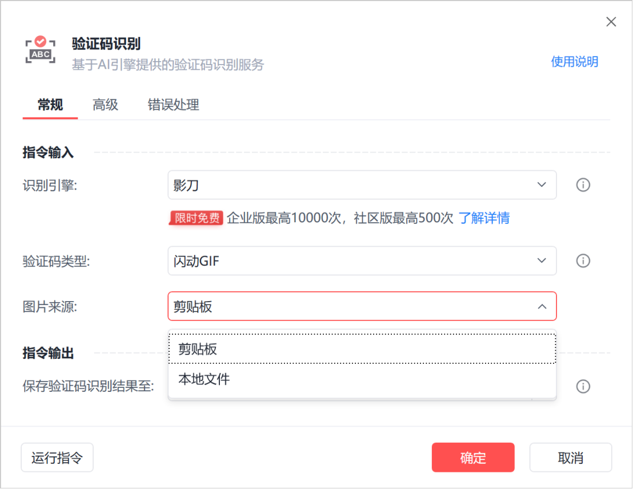Click info icon next to 识别引擎
The width and height of the screenshot is (633, 489).
583,185
